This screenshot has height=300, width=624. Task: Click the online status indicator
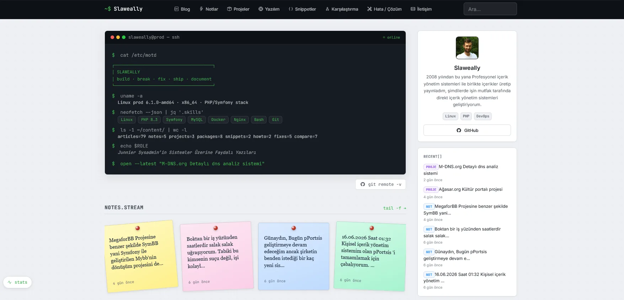pyautogui.click(x=391, y=38)
